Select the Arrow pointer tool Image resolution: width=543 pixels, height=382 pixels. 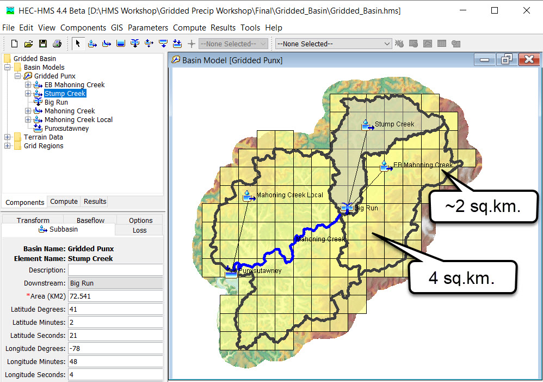click(x=78, y=44)
